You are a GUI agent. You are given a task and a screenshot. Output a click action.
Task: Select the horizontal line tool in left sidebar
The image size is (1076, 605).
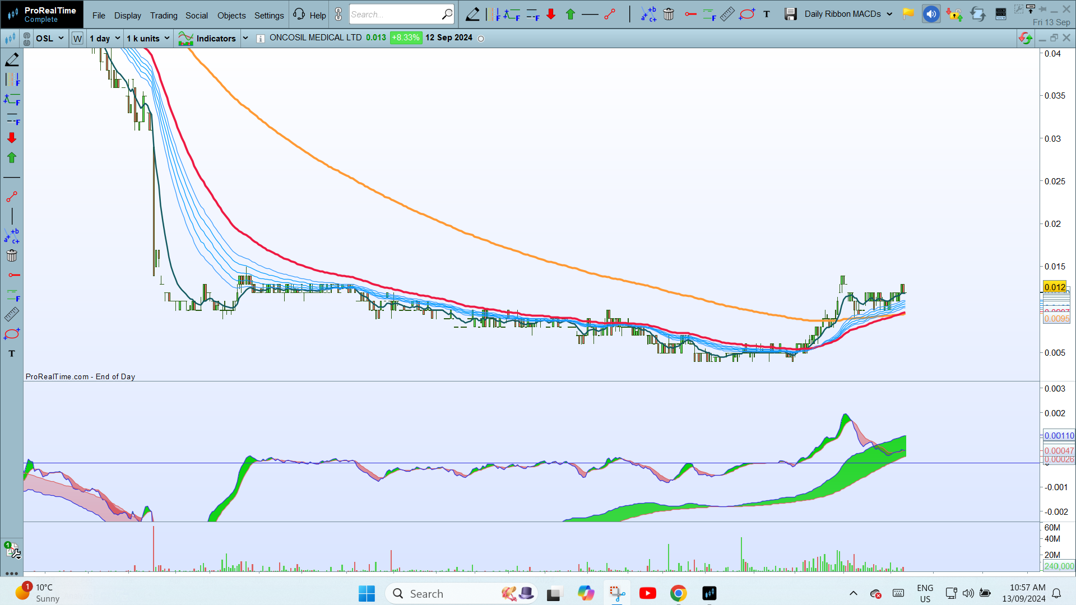(x=12, y=178)
